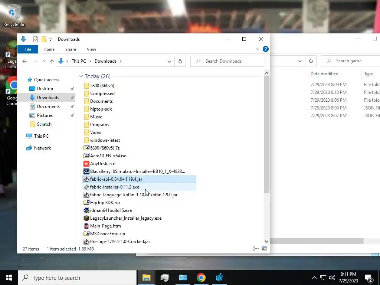The height and width of the screenshot is (285, 380).
Task: Click Date modified column header in background window
Action: pos(324,74)
